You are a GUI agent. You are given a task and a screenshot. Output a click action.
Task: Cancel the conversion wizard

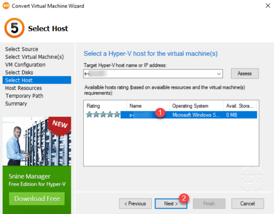[248, 203]
